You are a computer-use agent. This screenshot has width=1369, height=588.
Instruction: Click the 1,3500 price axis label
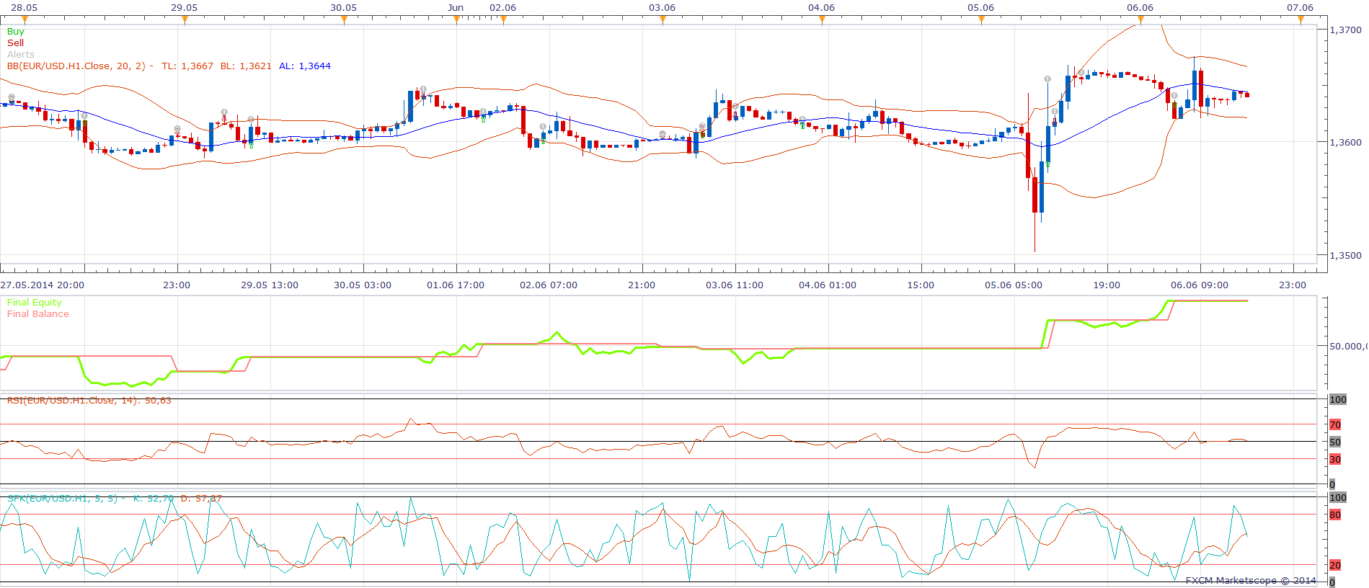pos(1346,255)
